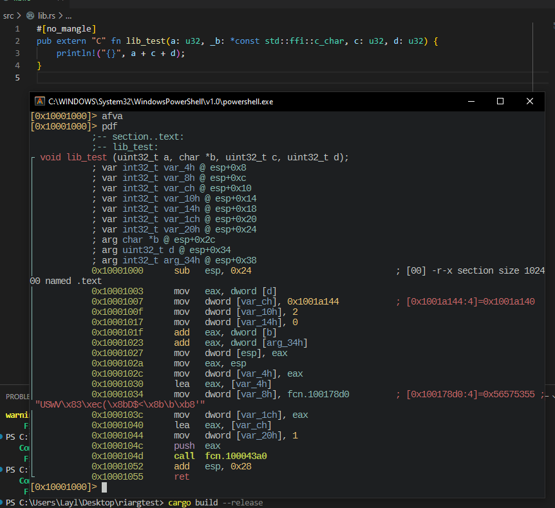The image size is (555, 508).
Task: Click the Rust file icon beside lib.rs in breadcrumb
Action: coord(30,15)
